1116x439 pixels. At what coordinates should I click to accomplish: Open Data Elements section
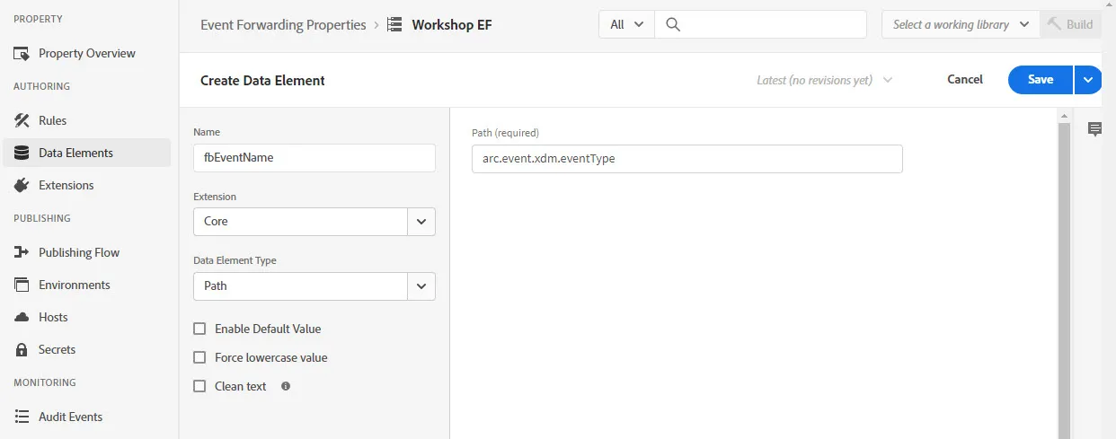[x=87, y=153]
